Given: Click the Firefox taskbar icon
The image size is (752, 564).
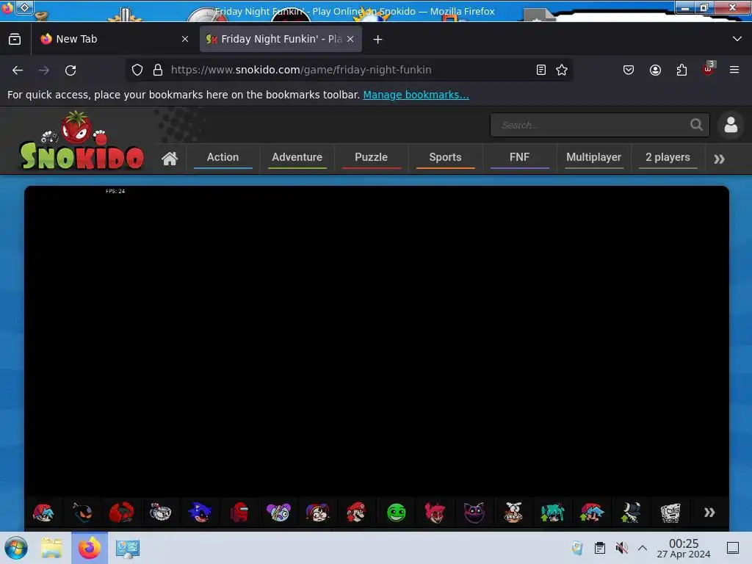Looking at the screenshot, I should 90,548.
